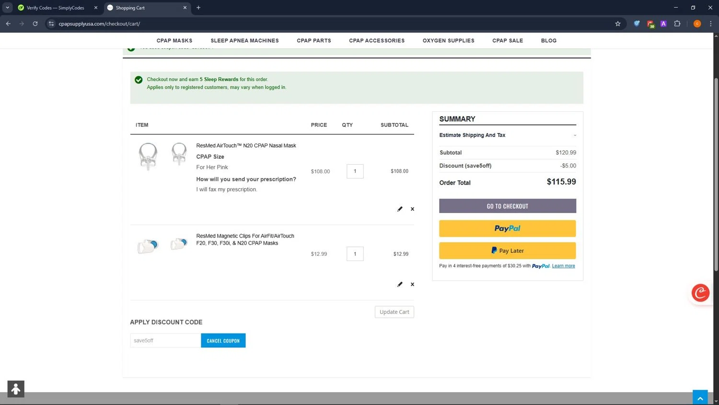Click the back-to-top arrow button

click(700, 397)
